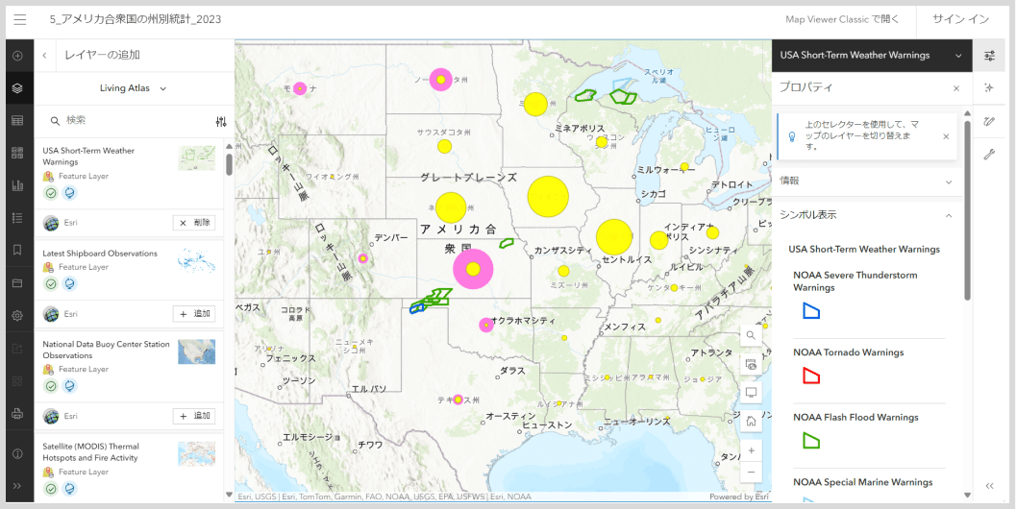Click the big yellow circle over Iowa
Viewport: 1016px width, 509px height.
point(548,197)
